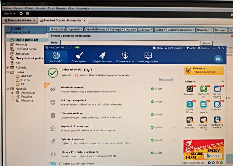Open Centrum obnovy
This screenshot has width=233, height=166.
[175, 48]
